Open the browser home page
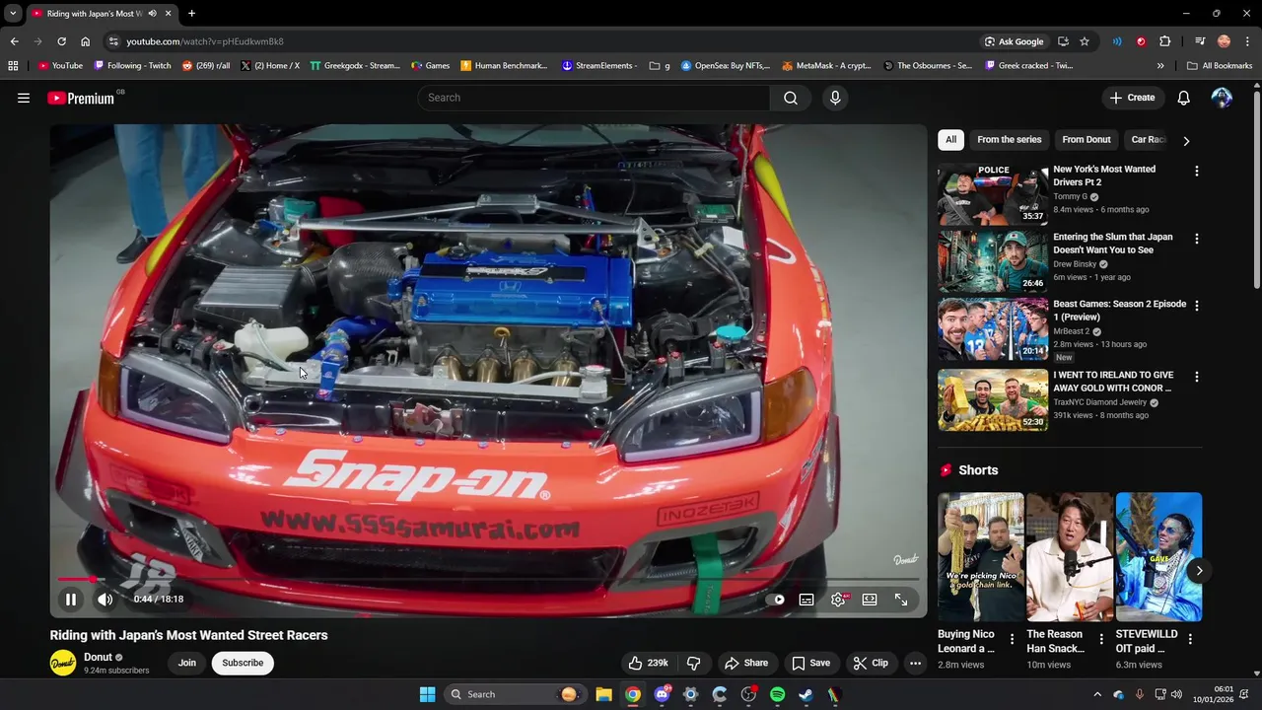Image resolution: width=1262 pixels, height=710 pixels. click(x=86, y=41)
